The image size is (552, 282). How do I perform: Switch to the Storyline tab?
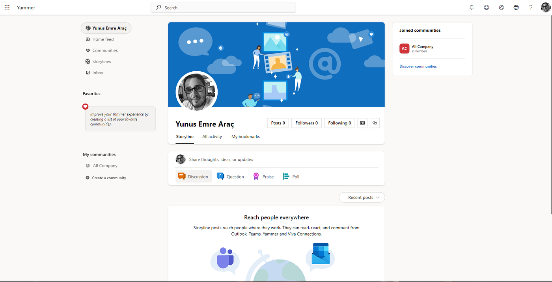185,137
